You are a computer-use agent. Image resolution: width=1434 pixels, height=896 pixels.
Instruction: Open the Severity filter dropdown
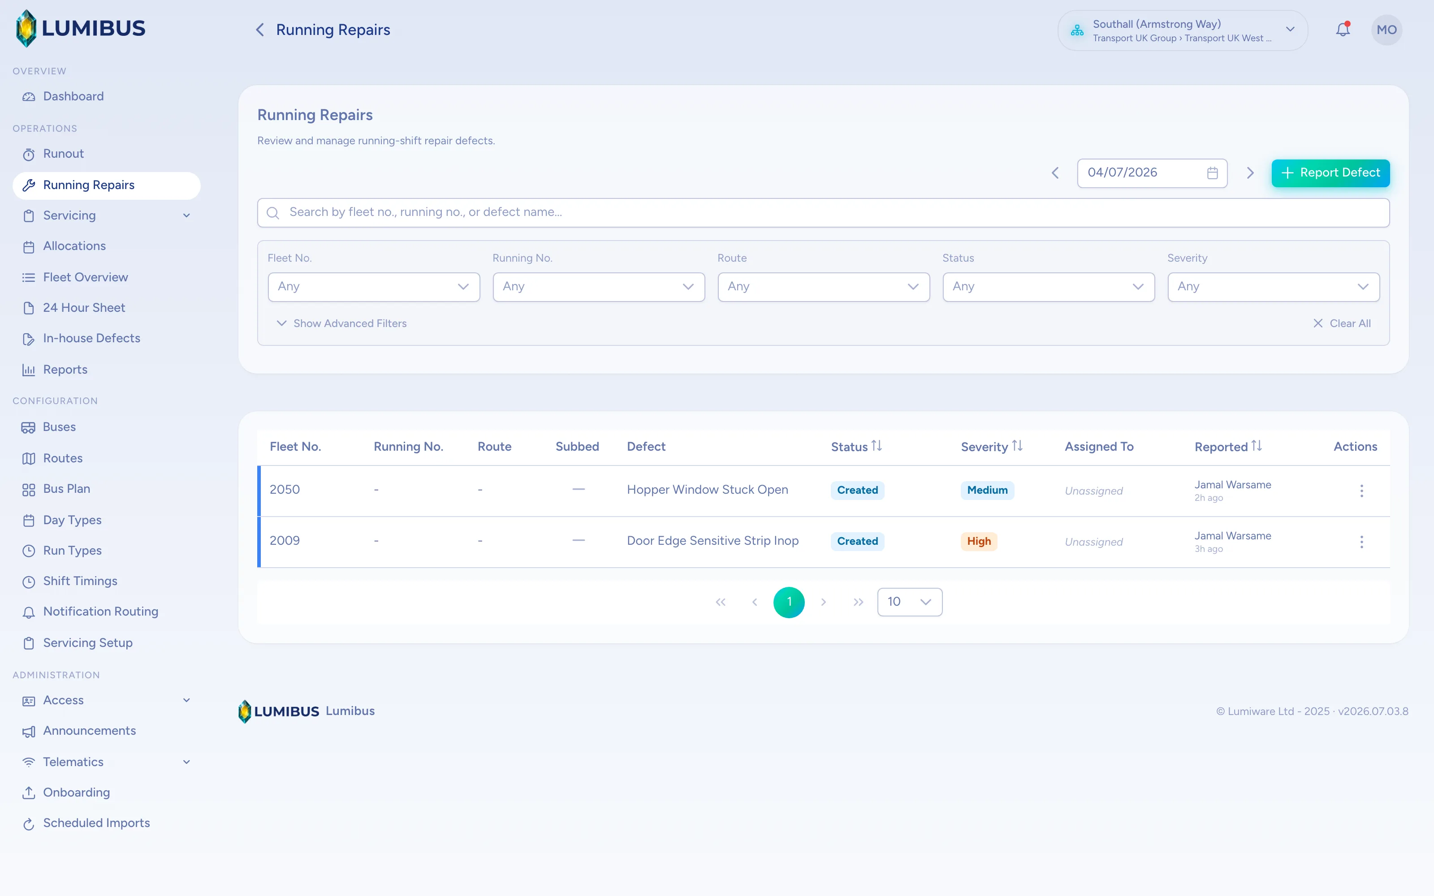pyautogui.click(x=1274, y=287)
